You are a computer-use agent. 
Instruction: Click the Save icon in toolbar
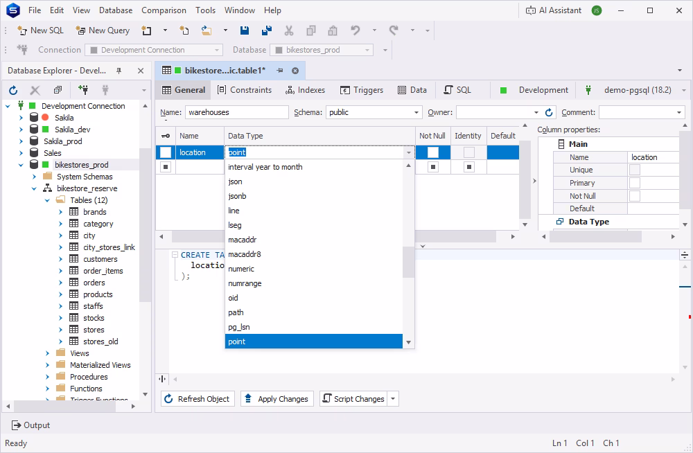point(245,30)
